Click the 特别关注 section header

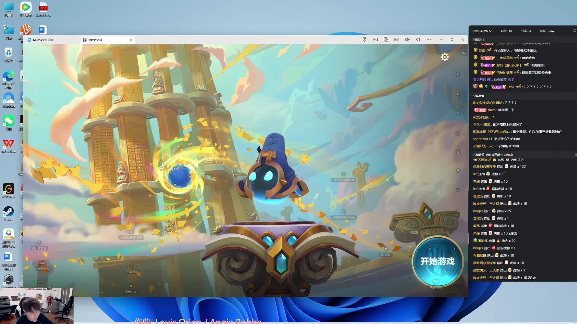tap(479, 40)
